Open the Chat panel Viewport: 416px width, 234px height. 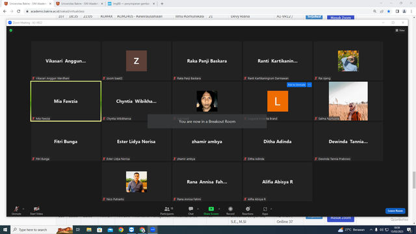click(190, 211)
